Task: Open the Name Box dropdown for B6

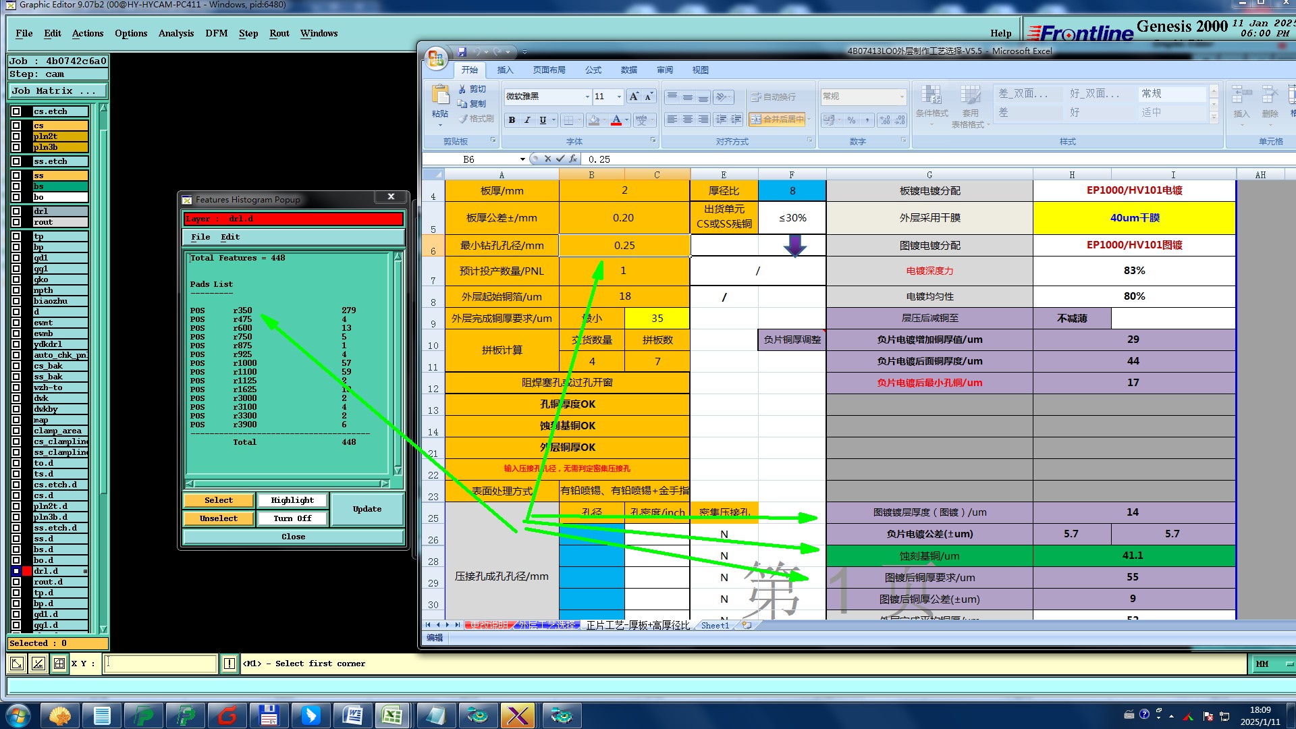Action: pos(522,159)
